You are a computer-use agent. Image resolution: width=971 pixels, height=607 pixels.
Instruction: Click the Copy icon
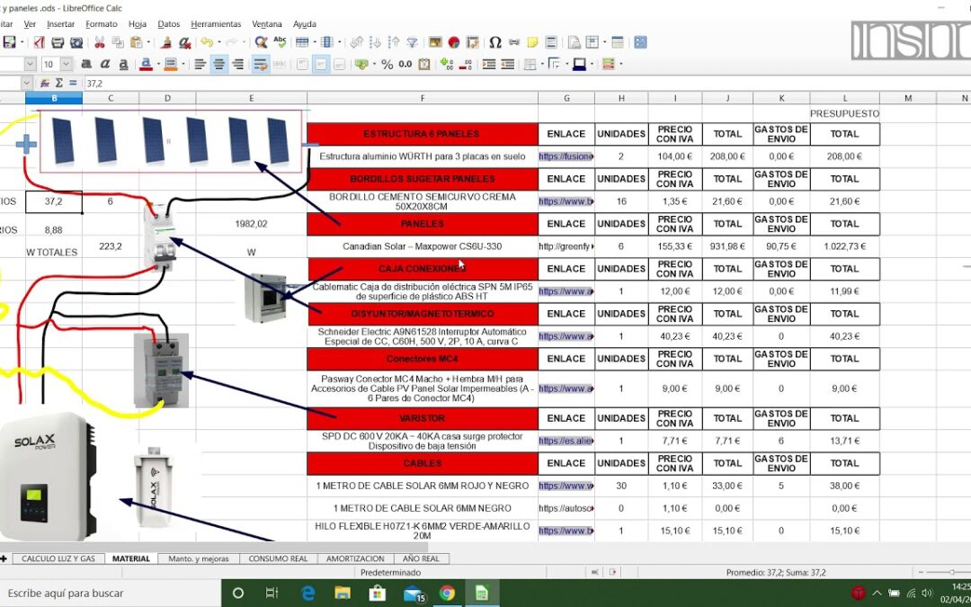coord(118,42)
